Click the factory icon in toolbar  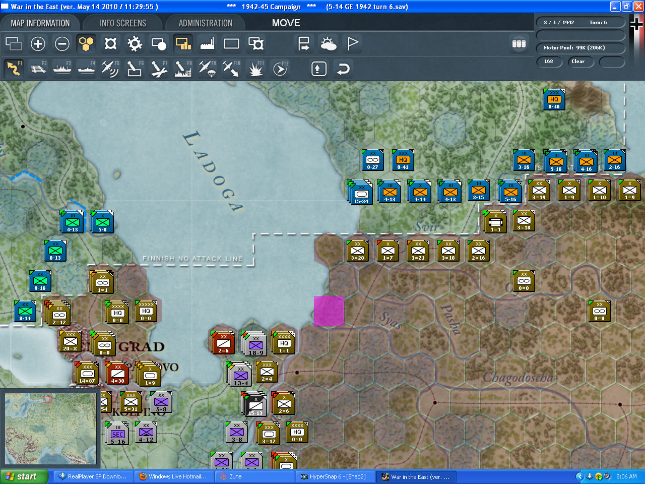[x=207, y=44]
